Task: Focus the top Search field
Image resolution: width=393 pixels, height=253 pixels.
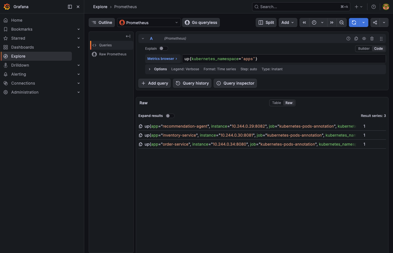Action: click(x=301, y=7)
